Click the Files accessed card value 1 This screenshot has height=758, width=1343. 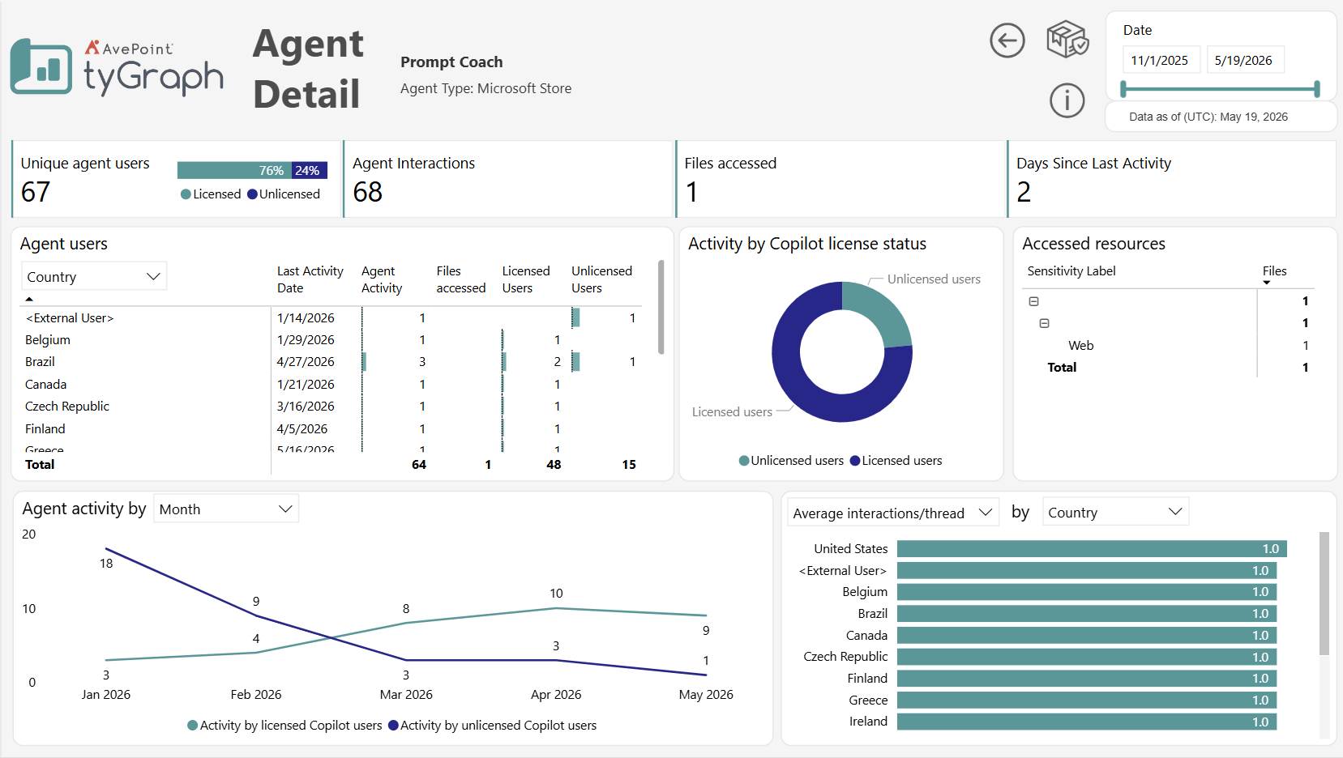coord(691,192)
